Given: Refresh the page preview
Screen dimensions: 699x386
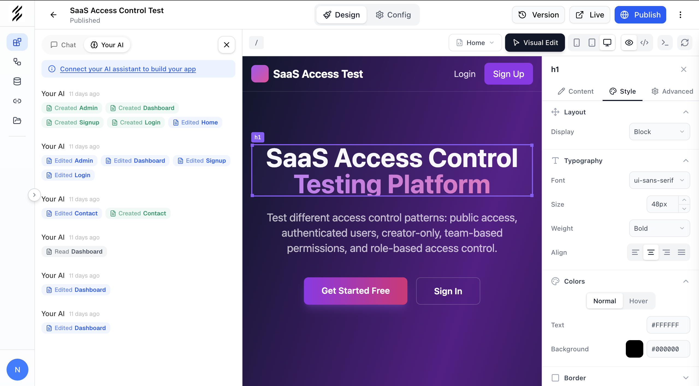Looking at the screenshot, I should click(685, 43).
